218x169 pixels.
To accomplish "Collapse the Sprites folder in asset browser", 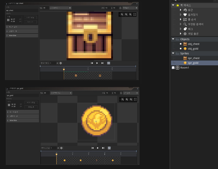I will tap(173, 53).
